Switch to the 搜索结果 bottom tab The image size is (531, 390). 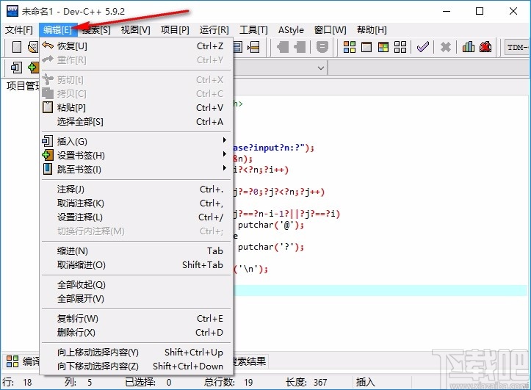tap(250, 361)
